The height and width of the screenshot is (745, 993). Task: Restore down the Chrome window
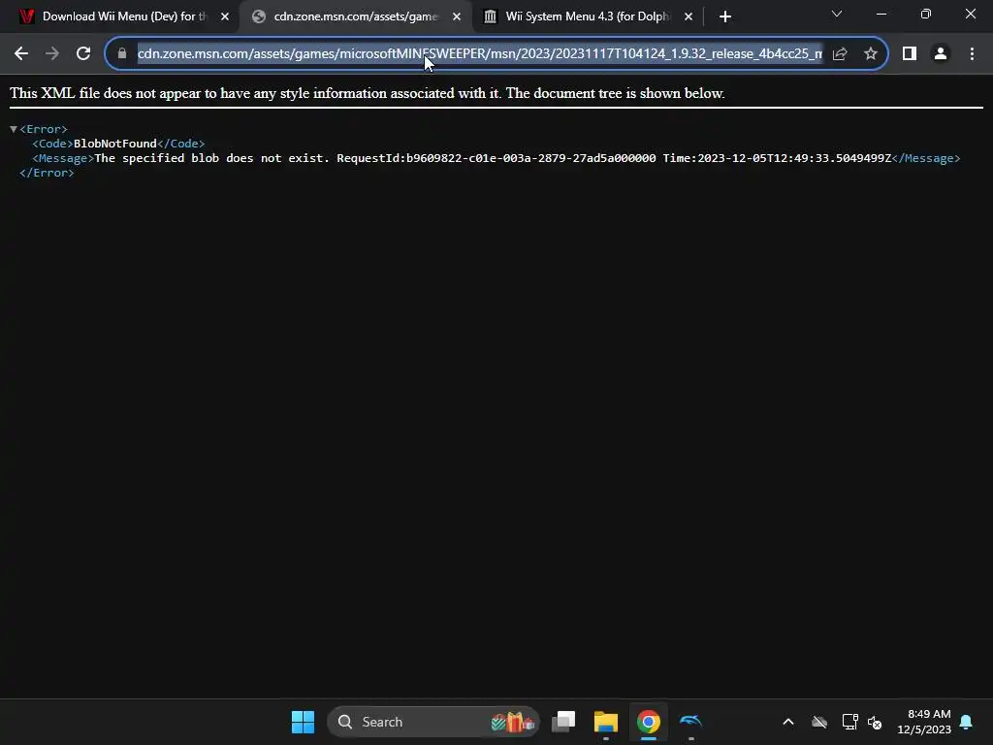coord(926,14)
